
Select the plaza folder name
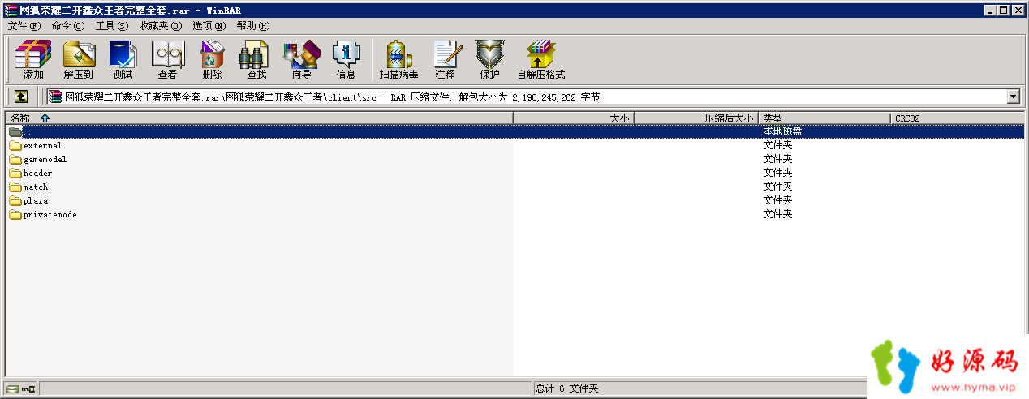point(36,201)
